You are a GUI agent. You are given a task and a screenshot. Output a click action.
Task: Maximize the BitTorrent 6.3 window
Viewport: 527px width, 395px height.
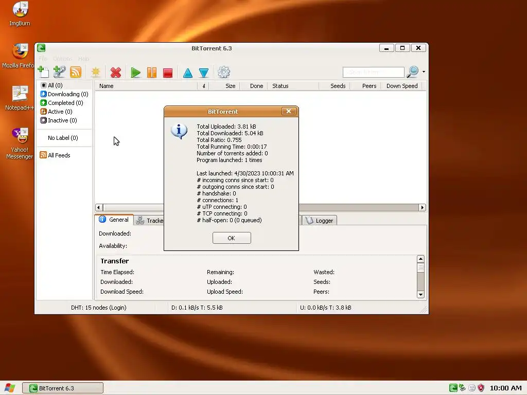(402, 48)
